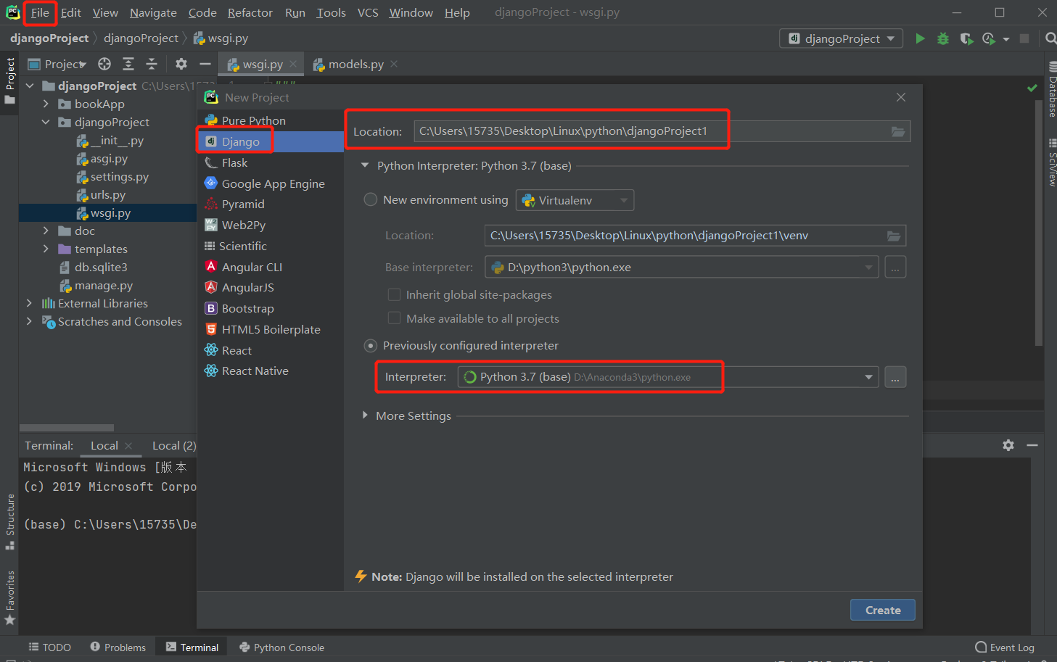Click the Project panel horizontal scrollbar

(x=67, y=428)
